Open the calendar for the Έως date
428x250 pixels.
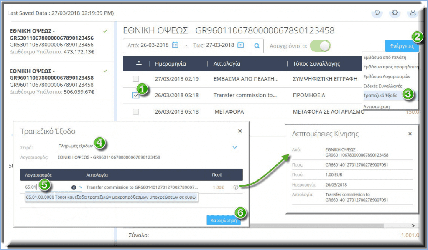241,45
